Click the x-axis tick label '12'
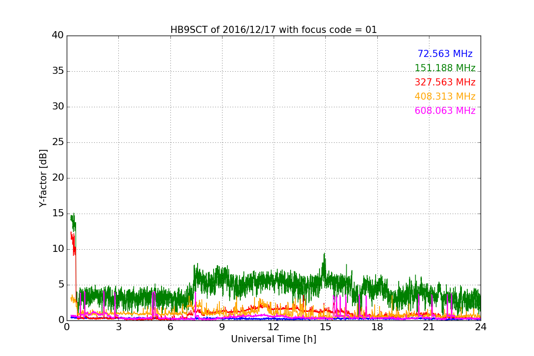This screenshot has width=534, height=356. coord(274,327)
